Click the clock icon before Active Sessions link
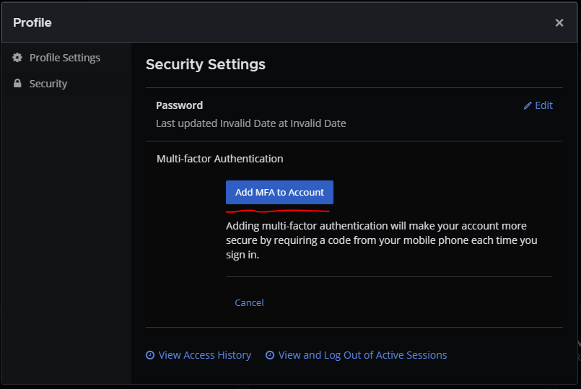Screen dimensions: 581x389 270,355
